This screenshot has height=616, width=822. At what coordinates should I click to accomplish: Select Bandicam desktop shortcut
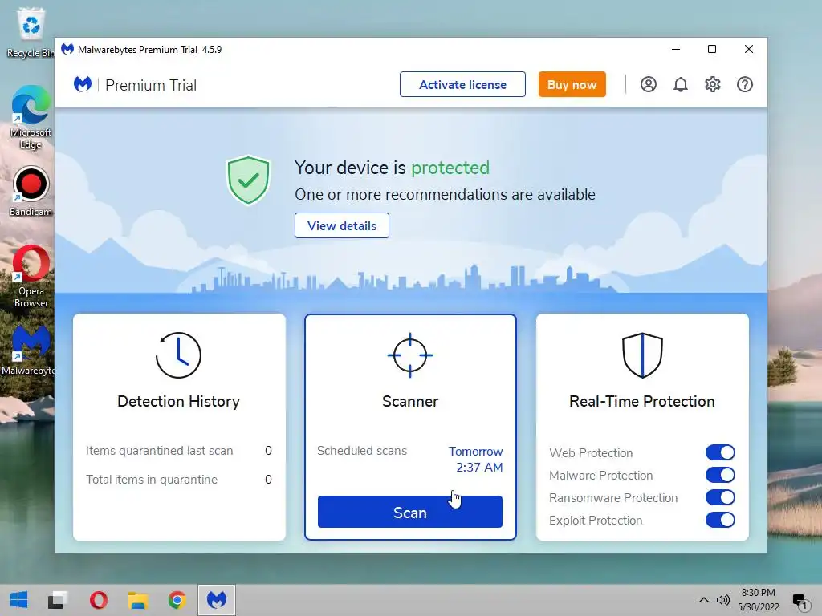tap(31, 191)
